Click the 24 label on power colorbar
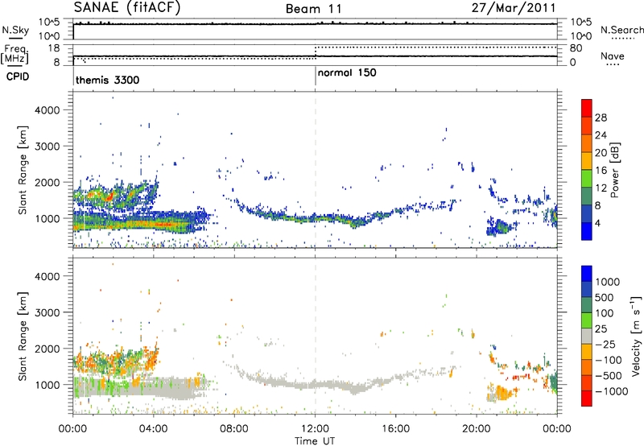The height and width of the screenshot is (446, 644). [x=601, y=135]
